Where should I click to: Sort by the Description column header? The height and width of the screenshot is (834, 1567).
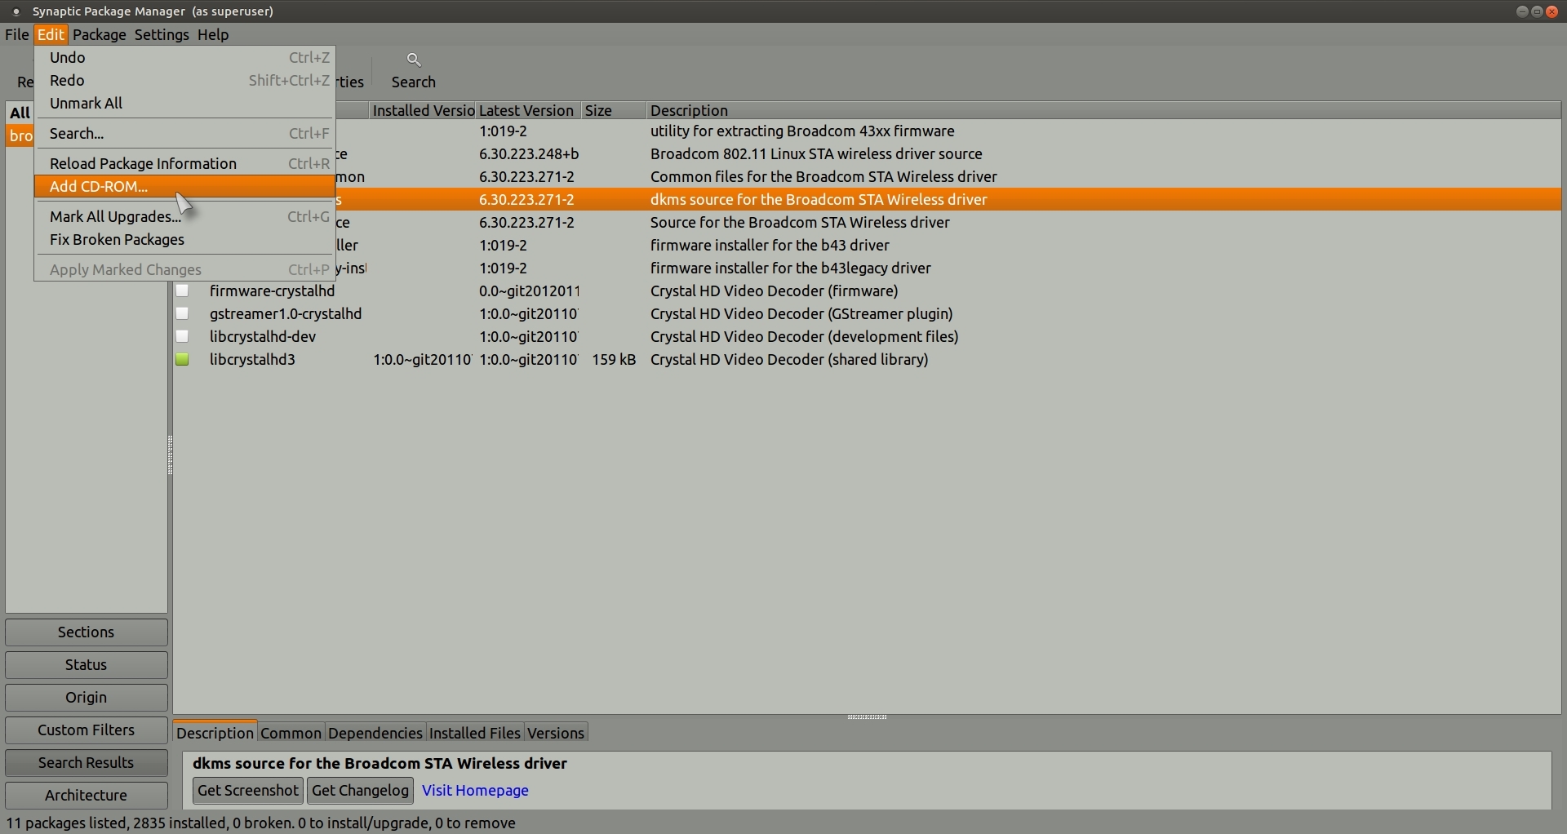[x=1104, y=110]
